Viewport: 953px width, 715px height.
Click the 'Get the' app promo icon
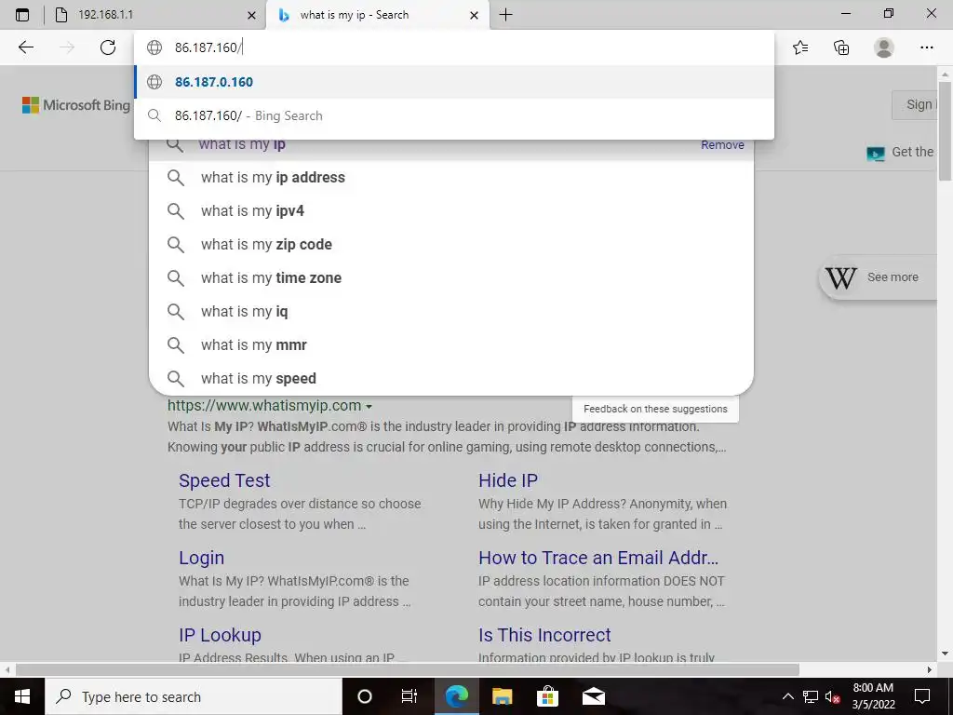tap(875, 154)
